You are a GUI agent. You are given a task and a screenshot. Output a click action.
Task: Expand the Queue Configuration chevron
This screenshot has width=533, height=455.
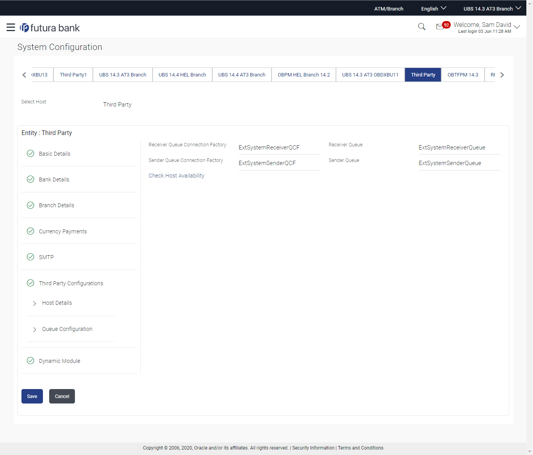(34, 329)
